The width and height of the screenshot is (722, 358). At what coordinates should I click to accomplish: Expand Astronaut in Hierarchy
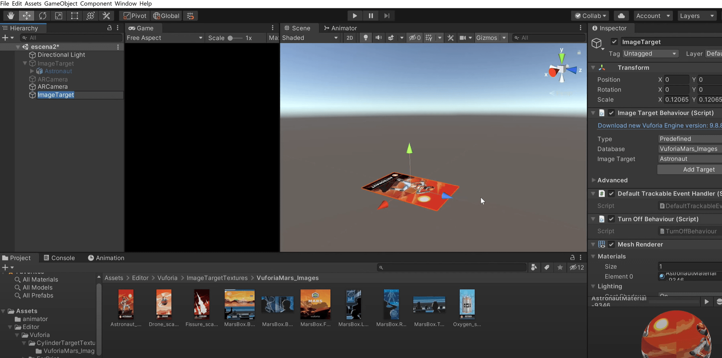coord(32,71)
